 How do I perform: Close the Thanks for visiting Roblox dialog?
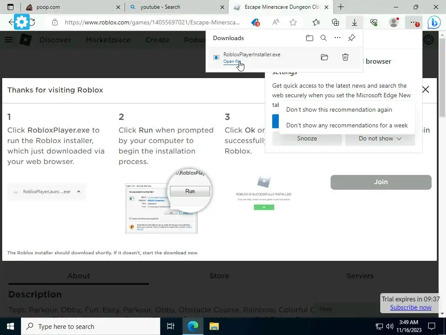426,89
